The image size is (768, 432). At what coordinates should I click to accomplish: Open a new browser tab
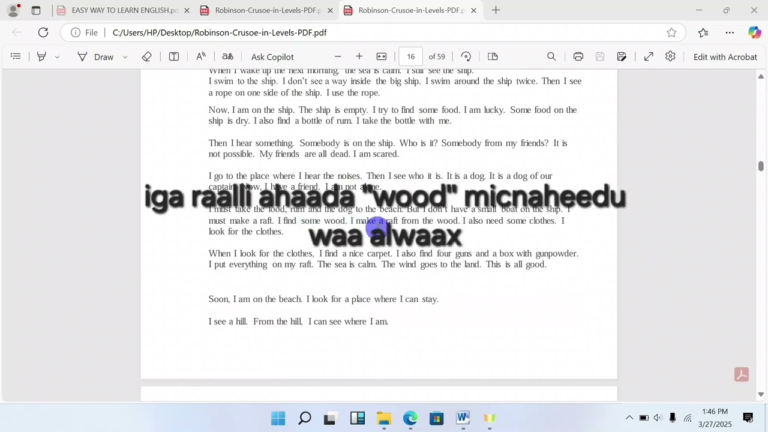(x=496, y=10)
